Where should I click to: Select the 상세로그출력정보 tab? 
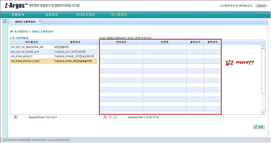(25, 22)
